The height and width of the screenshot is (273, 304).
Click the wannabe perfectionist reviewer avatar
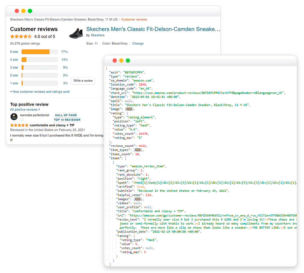tap(14, 117)
